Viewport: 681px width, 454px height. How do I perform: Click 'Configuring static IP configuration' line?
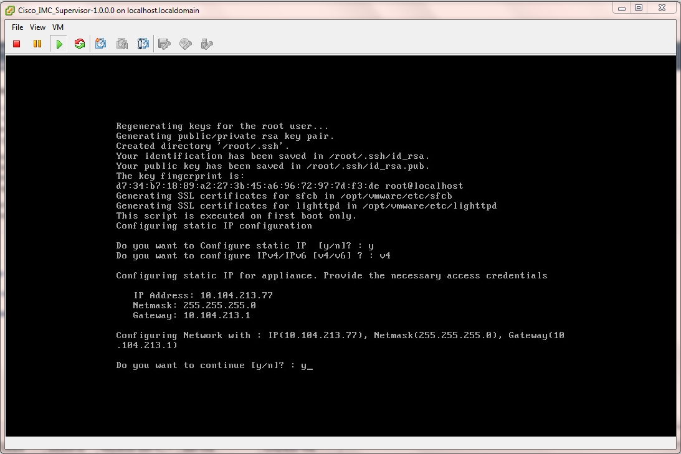214,226
